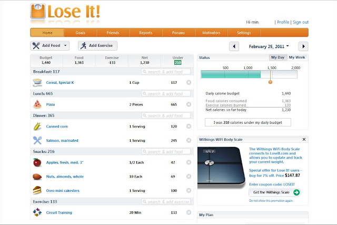Open the Canned corn link
Viewport: 337px width, 225px height.
[x=57, y=126]
